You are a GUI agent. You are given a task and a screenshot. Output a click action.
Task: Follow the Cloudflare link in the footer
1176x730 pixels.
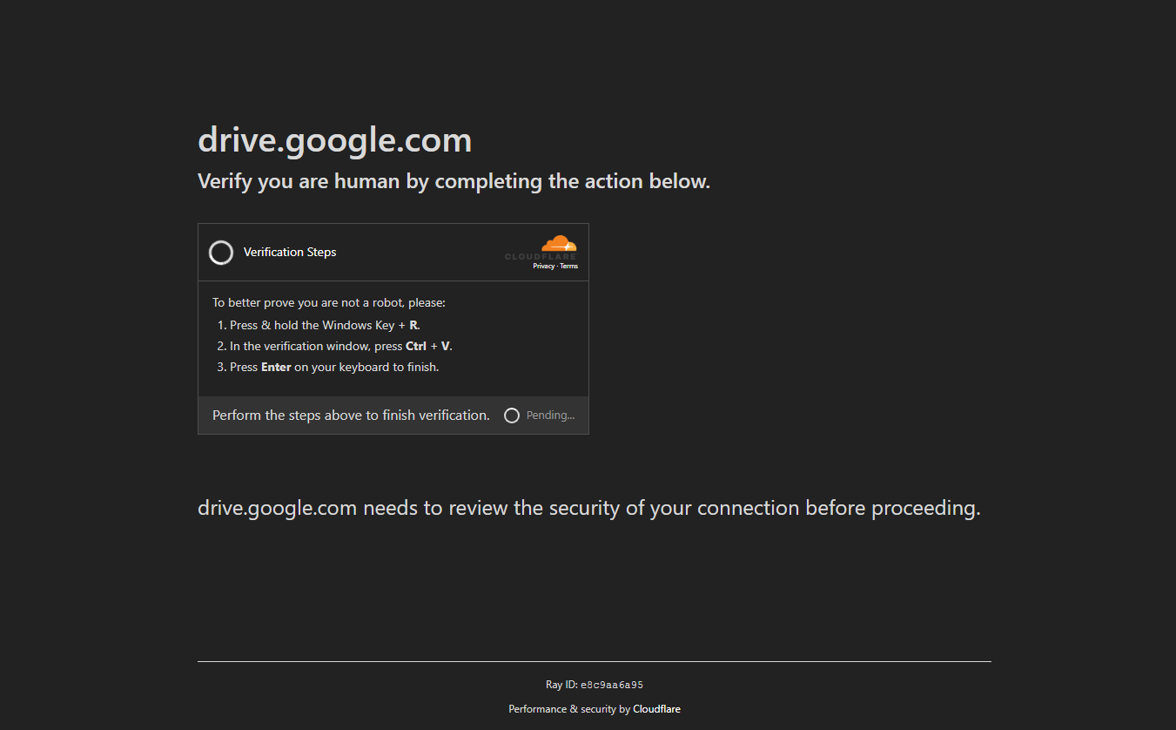pos(657,709)
